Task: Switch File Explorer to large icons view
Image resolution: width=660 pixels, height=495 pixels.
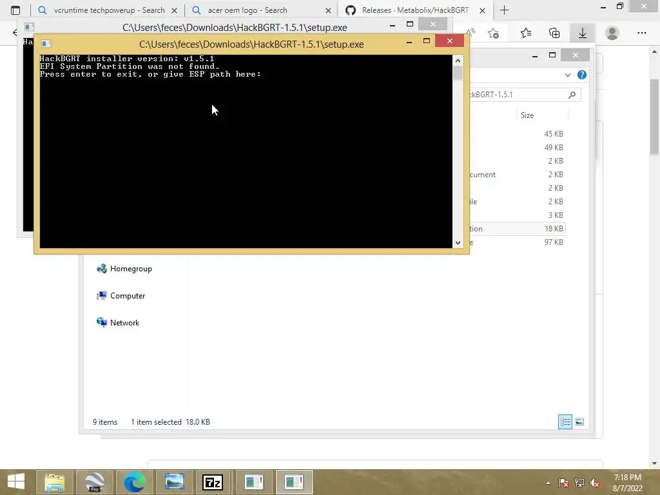Action: click(x=579, y=422)
